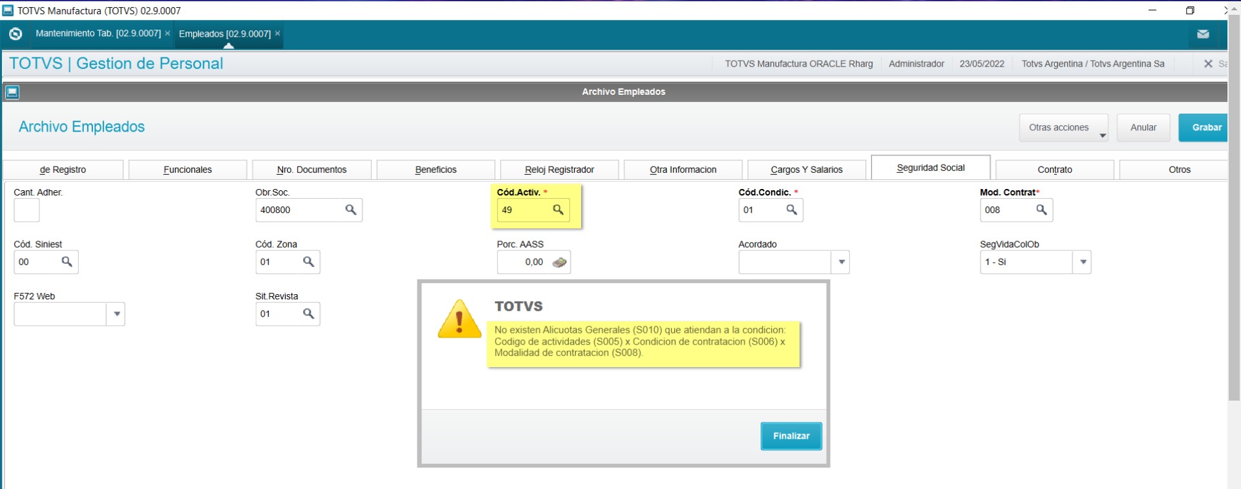
Task: Select the Seguridad Social tab
Action: 931,168
